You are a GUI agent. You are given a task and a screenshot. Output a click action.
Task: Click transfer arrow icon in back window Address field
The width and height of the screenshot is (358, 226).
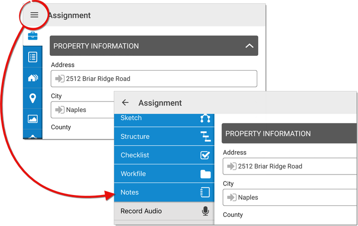pos(60,79)
